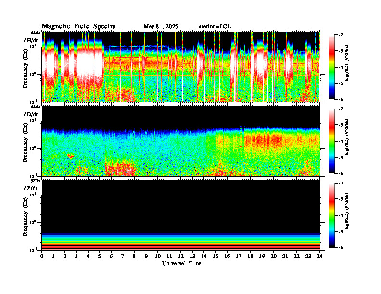Viewport: 381px width, 294px height.
Task: Click hour 18 on the Universal Time axis
Action: pos(250,256)
